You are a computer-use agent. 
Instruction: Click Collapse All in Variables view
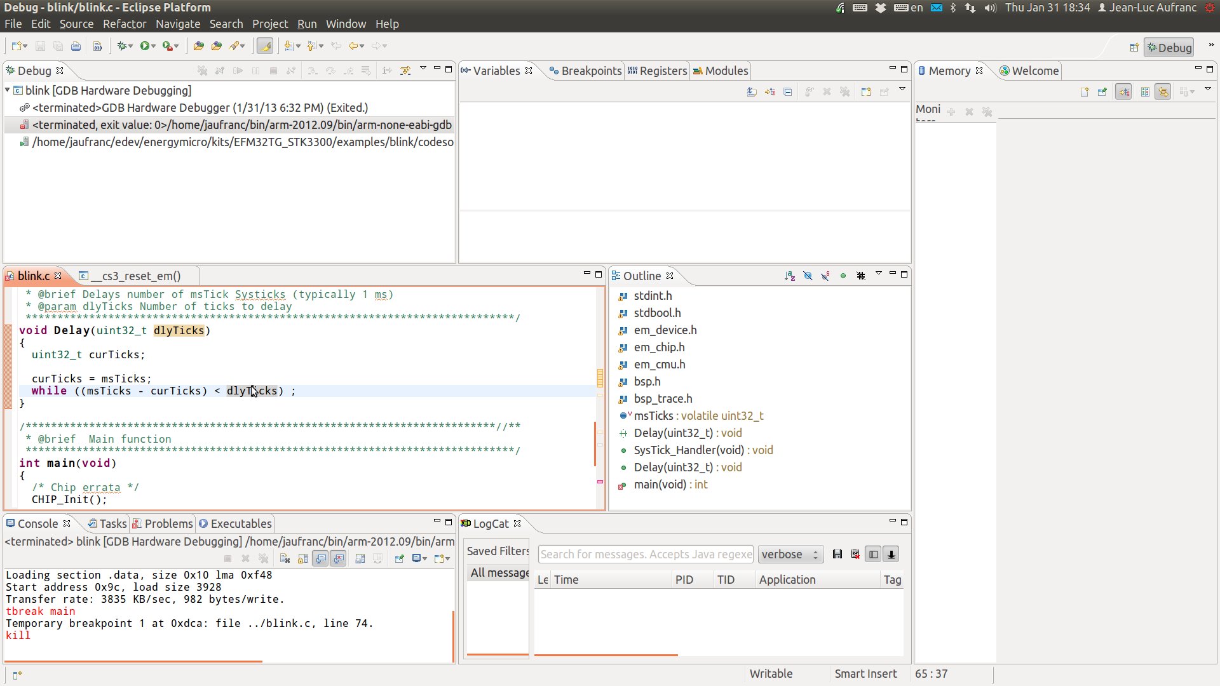pyautogui.click(x=788, y=92)
